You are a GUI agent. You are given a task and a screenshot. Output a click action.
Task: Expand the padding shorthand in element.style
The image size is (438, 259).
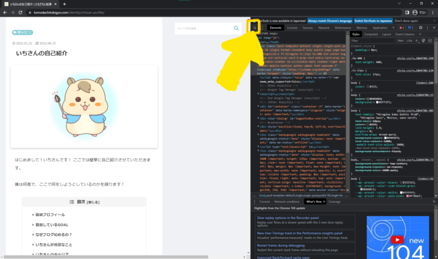point(369,50)
